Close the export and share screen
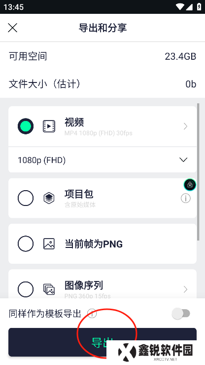This screenshot has width=205, height=365. (x=12, y=28)
